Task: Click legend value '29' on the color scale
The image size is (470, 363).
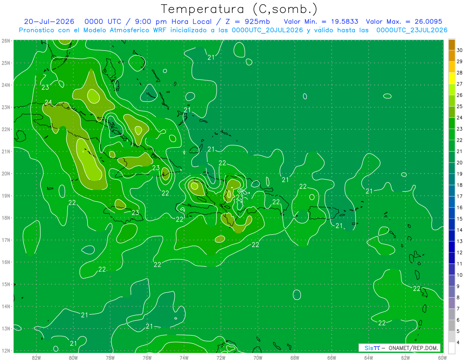Action: [x=459, y=61]
